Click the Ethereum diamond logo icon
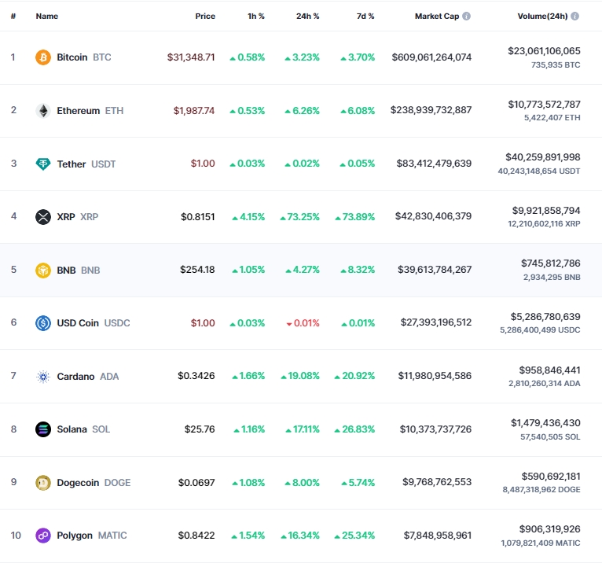 click(x=43, y=111)
